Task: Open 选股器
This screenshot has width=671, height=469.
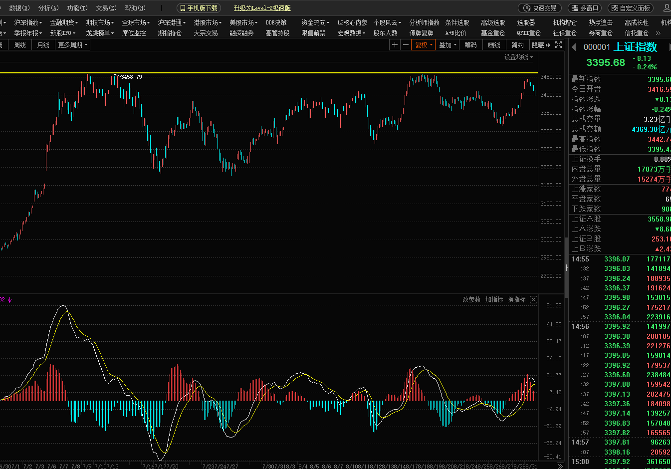Action: tap(526, 22)
